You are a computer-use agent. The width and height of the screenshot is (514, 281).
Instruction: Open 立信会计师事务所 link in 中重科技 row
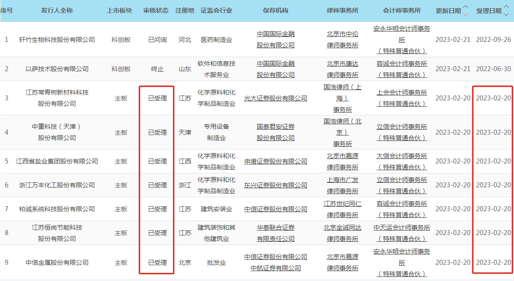tap(402, 132)
